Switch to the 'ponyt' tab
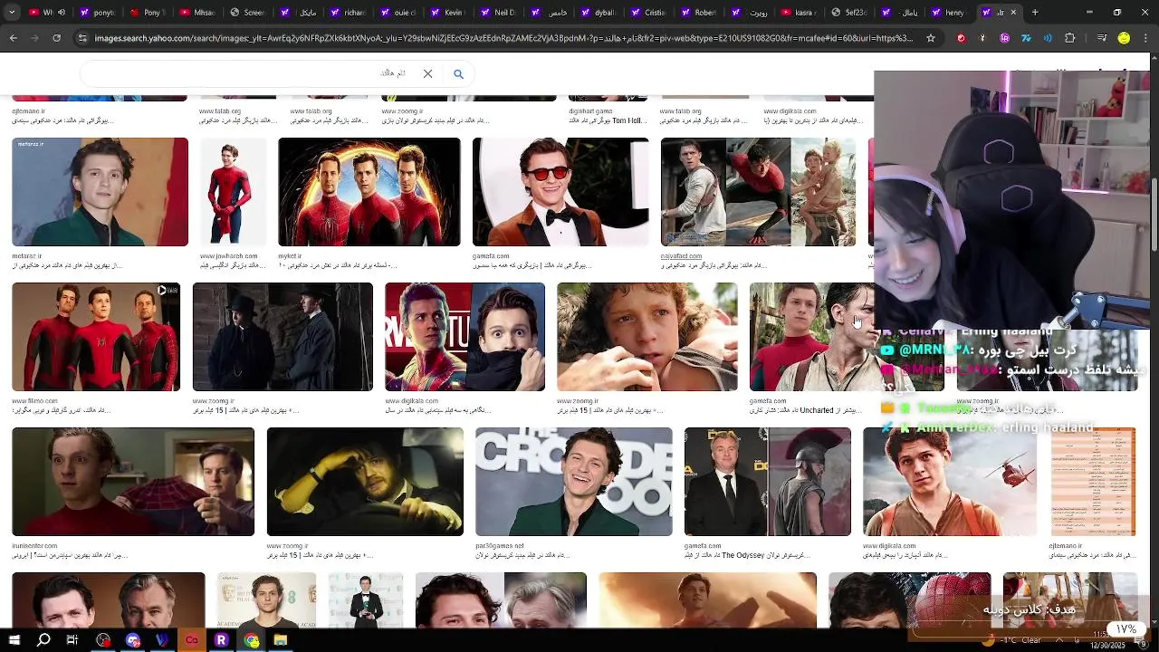This screenshot has height=652, width=1159. coord(97,13)
